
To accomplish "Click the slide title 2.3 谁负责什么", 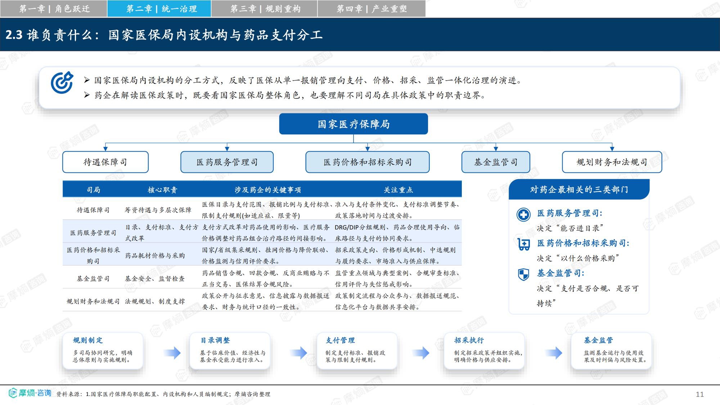I will coord(164,35).
